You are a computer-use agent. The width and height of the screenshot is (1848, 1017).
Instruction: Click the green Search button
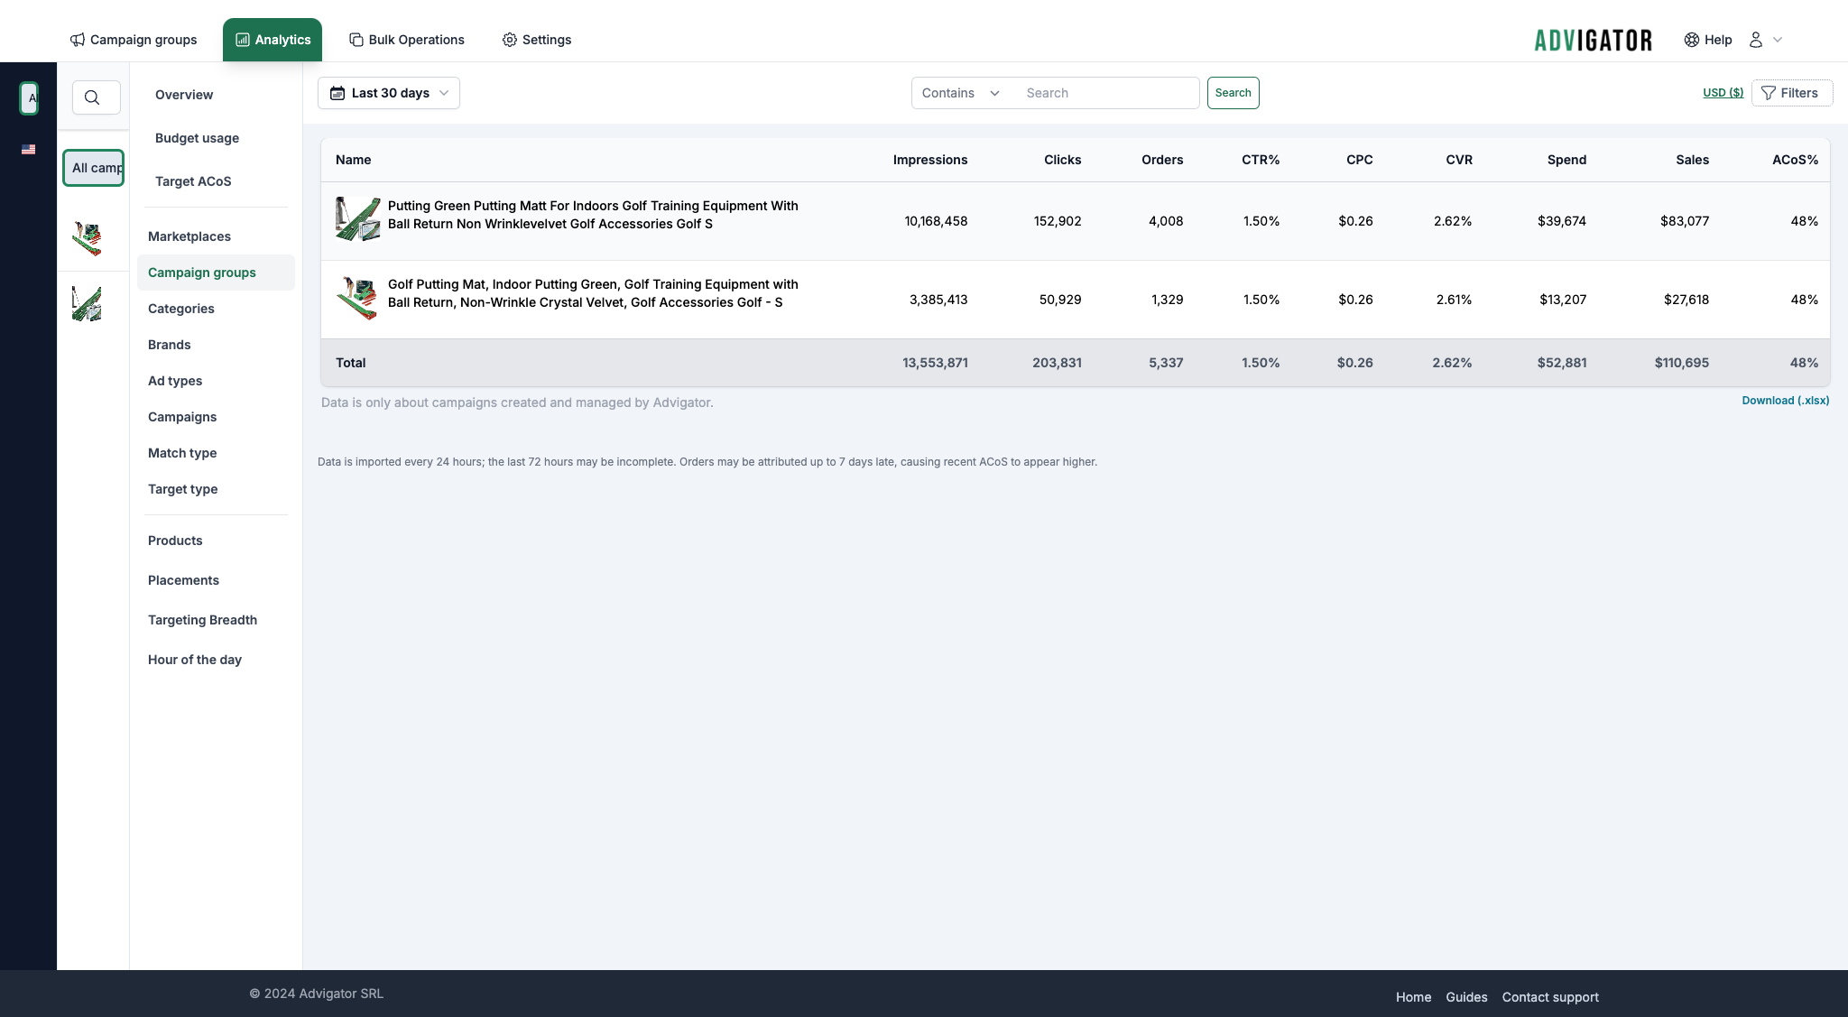(1233, 93)
